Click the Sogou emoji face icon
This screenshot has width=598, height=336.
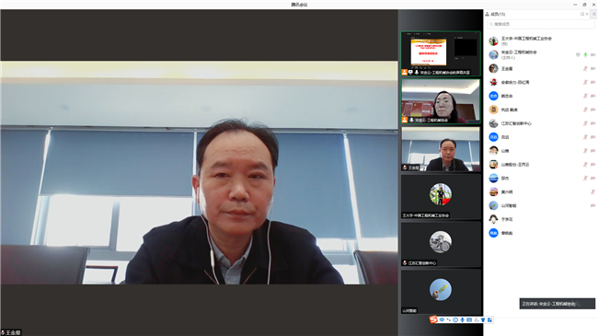[455, 320]
